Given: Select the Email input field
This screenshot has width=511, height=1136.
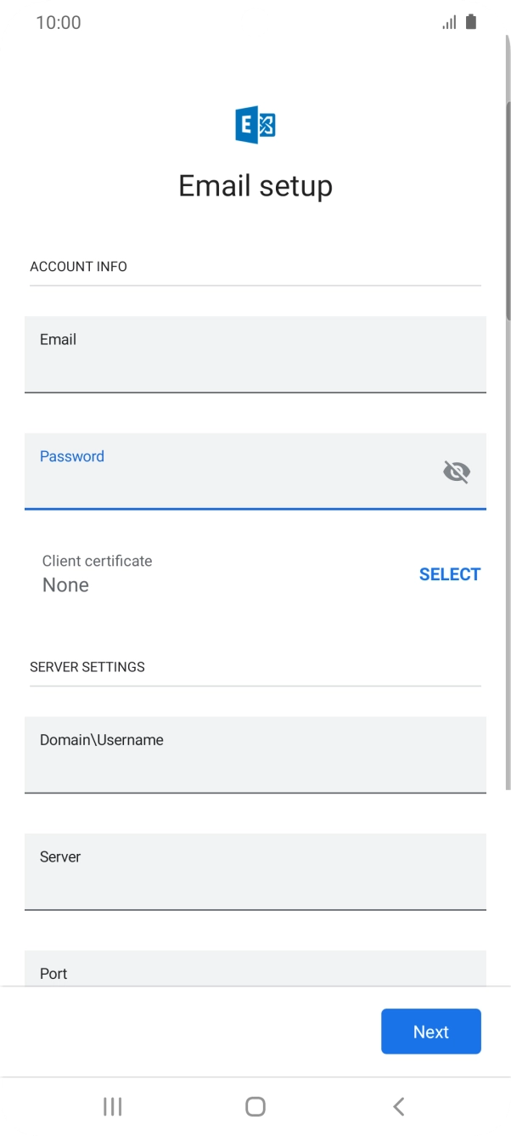Looking at the screenshot, I should [255, 354].
